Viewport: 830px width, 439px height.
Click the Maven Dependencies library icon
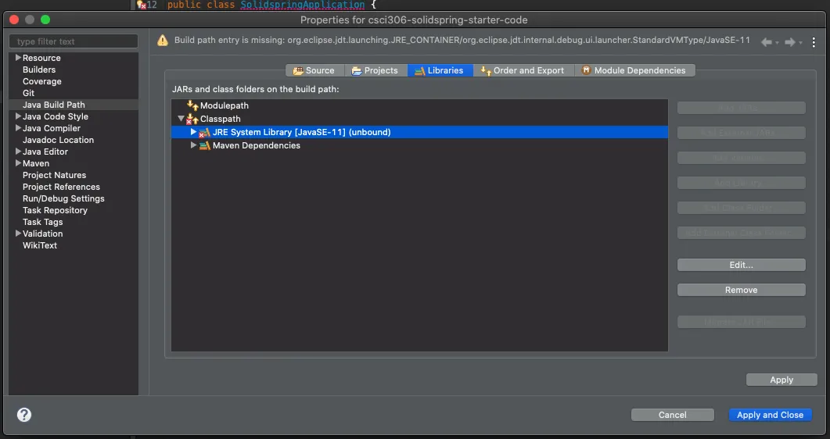coord(205,145)
